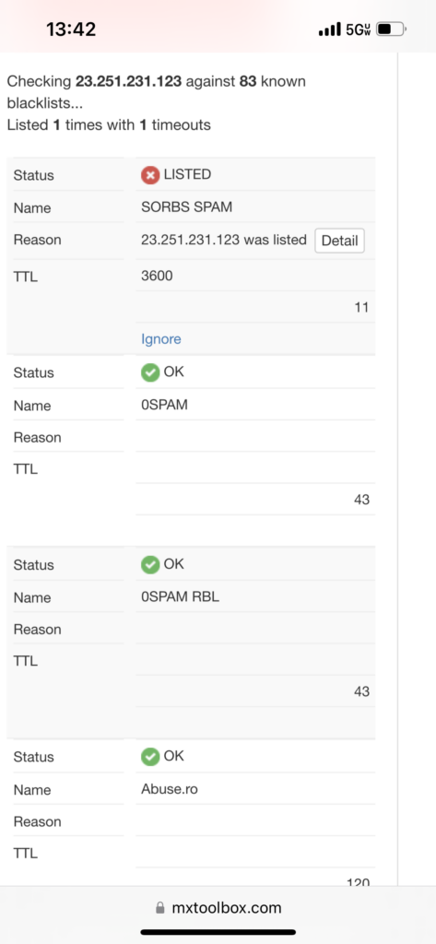Click the 23.251.231.123 was listed reason text
The height and width of the screenshot is (944, 436).
(x=223, y=240)
